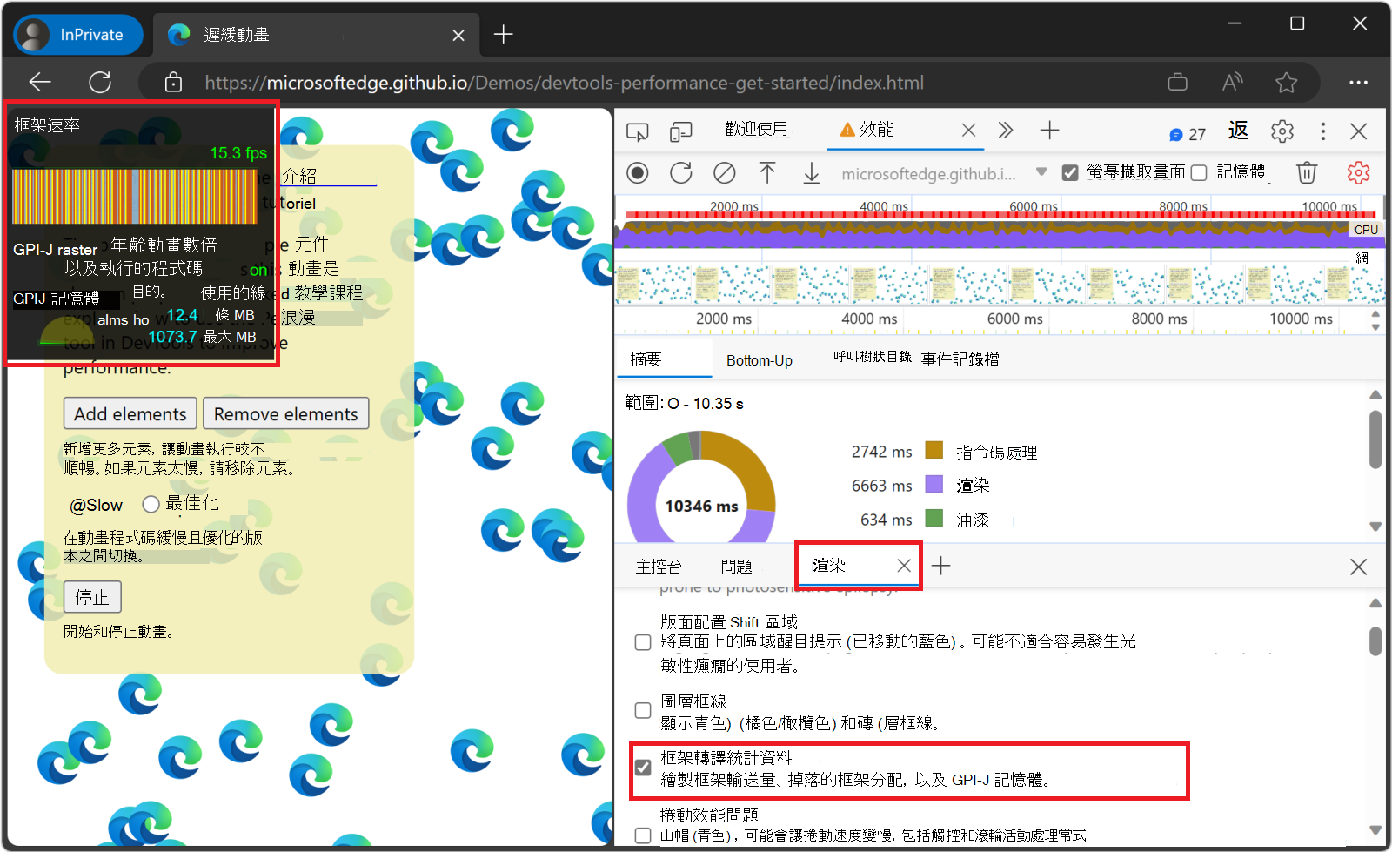
Task: Show more DevTools tabs chevron
Action: click(1006, 131)
